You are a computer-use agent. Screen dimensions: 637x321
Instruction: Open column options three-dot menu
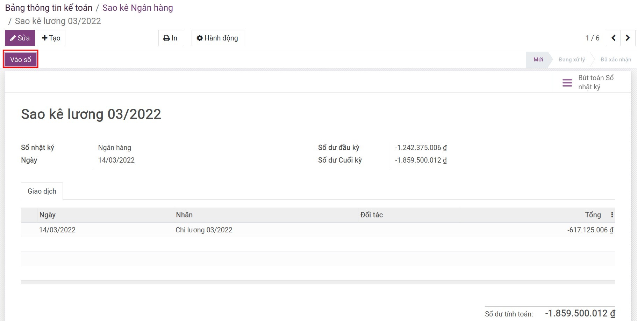click(x=612, y=215)
